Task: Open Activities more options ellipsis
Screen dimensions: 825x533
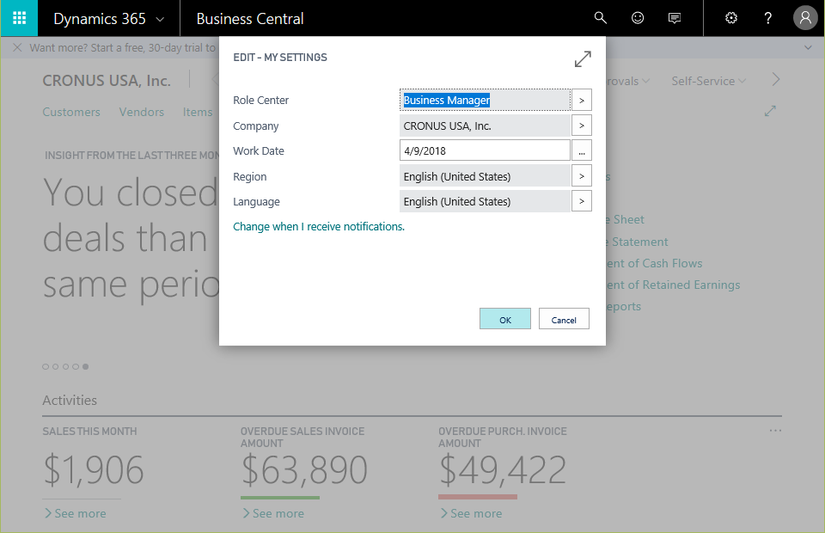Action: pyautogui.click(x=775, y=431)
